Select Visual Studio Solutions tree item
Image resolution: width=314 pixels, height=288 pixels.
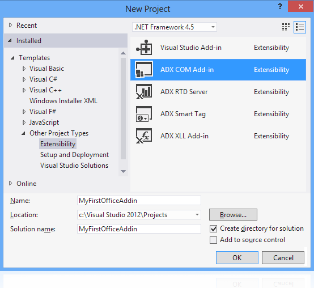[x=74, y=166]
